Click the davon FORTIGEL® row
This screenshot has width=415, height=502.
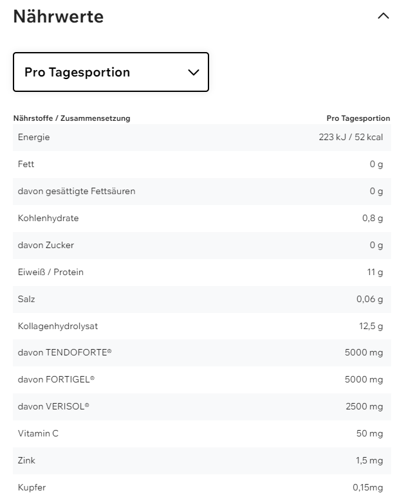coord(57,379)
